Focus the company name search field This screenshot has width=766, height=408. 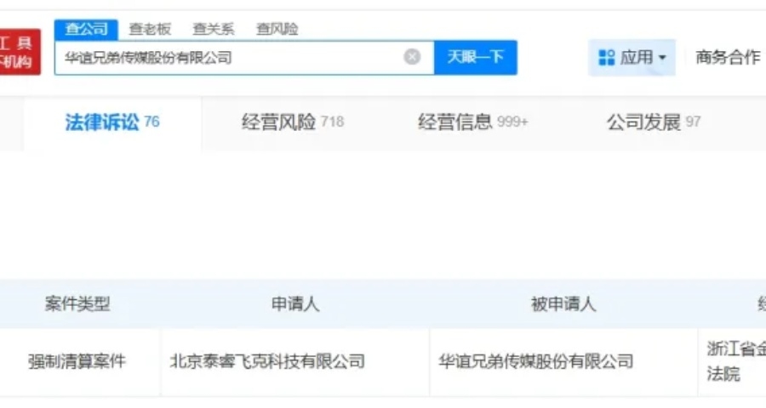(244, 58)
